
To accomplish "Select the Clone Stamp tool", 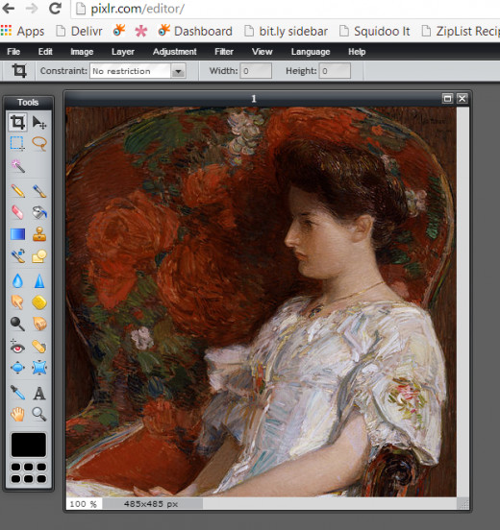I will [39, 234].
